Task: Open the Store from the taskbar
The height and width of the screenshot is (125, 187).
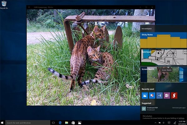Action: click(x=73, y=123)
